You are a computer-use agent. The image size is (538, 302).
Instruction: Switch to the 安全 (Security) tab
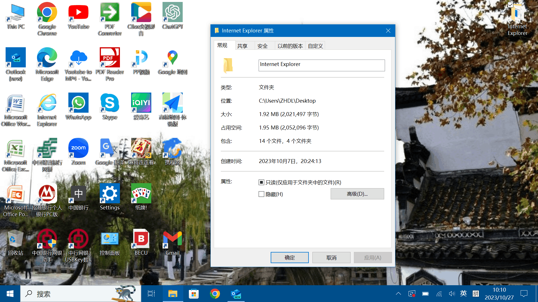[x=263, y=46]
